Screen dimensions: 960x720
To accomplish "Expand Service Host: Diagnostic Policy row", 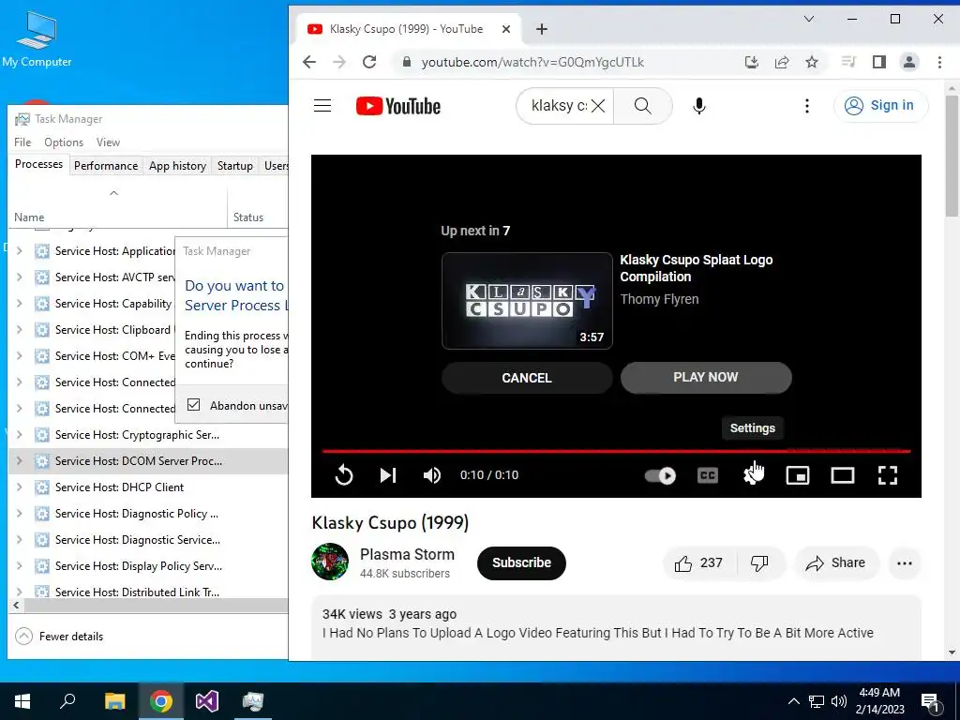I will tap(19, 514).
